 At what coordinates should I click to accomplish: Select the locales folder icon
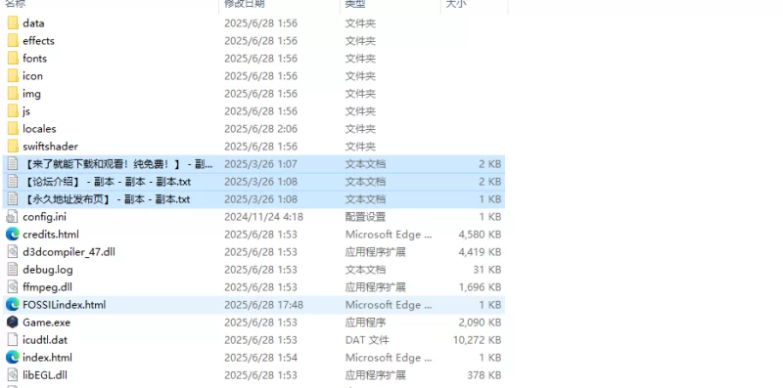tap(13, 129)
